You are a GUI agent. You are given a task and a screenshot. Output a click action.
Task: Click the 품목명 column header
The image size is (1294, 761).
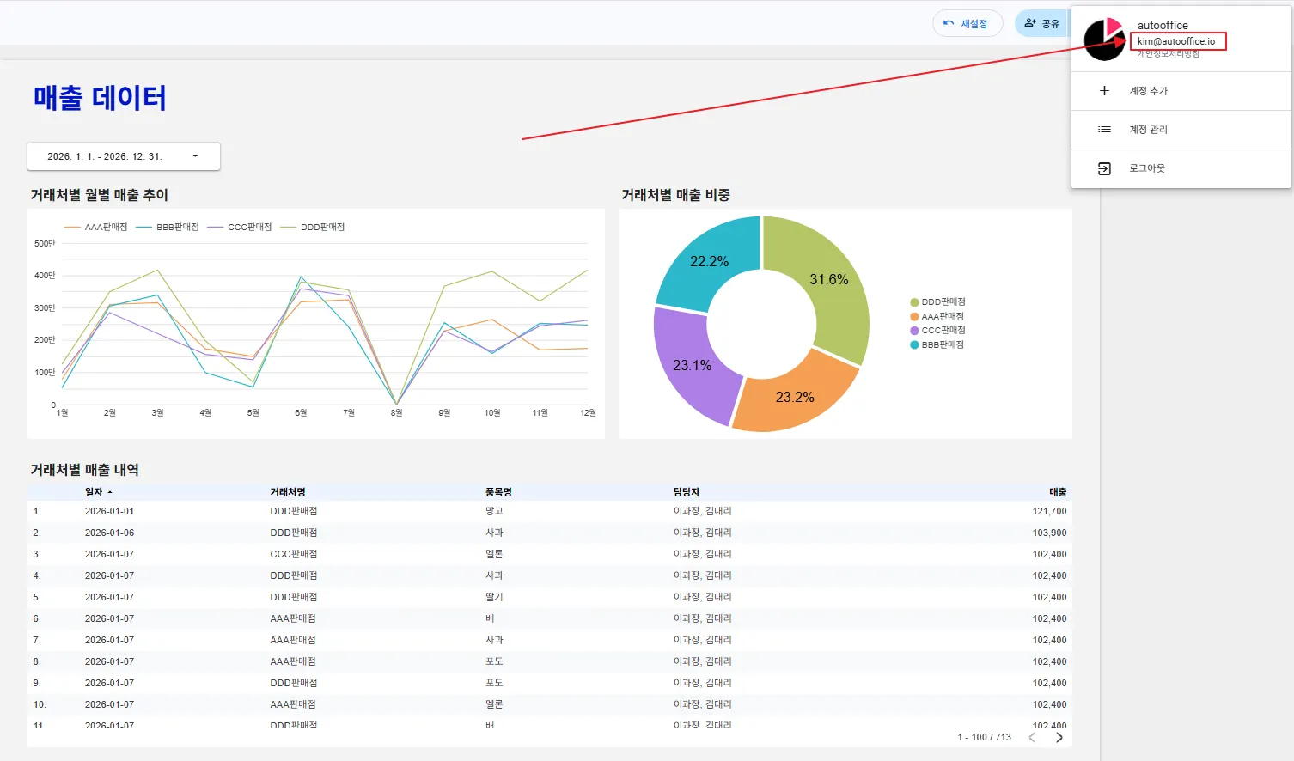click(x=498, y=492)
